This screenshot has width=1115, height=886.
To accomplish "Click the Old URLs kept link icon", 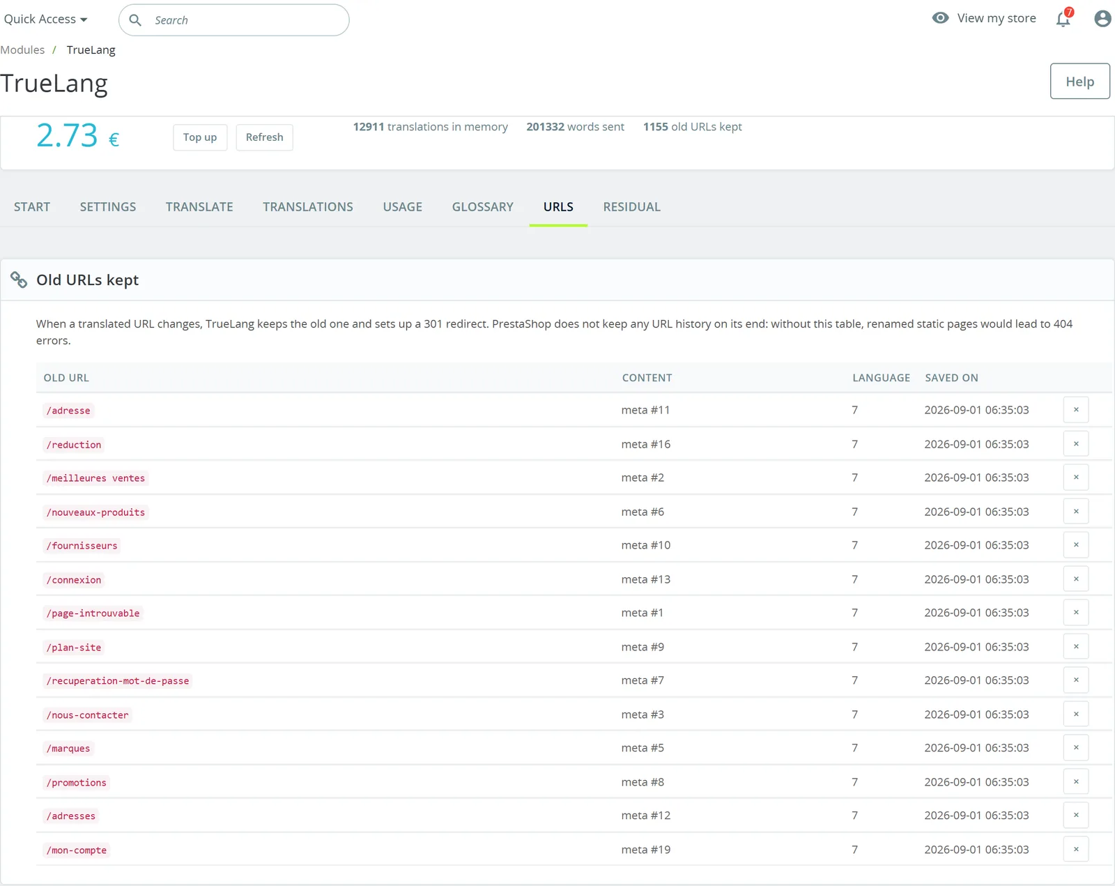I will [19, 280].
